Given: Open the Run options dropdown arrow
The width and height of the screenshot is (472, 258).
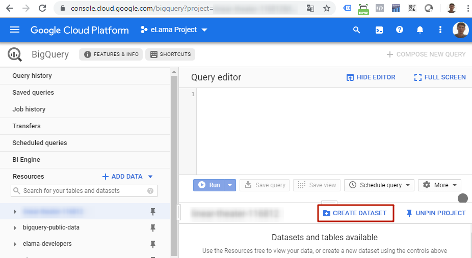Looking at the screenshot, I should [x=230, y=185].
